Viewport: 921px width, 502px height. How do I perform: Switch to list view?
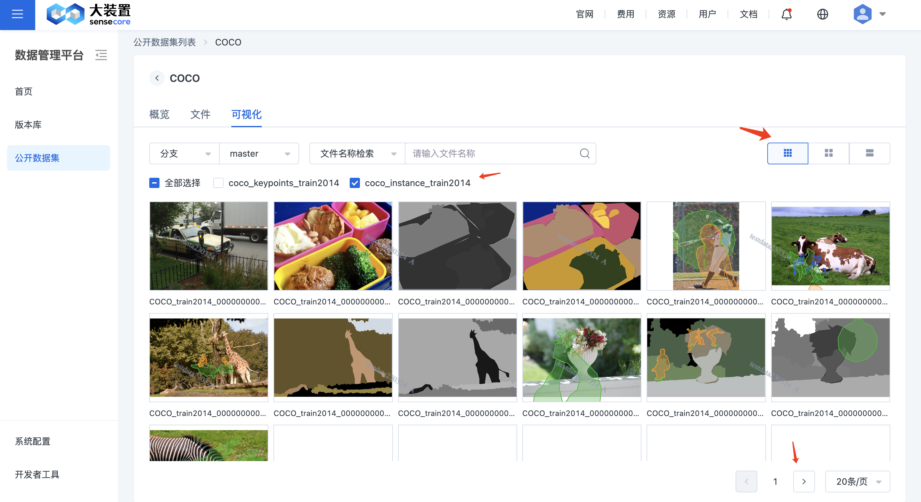pos(869,153)
